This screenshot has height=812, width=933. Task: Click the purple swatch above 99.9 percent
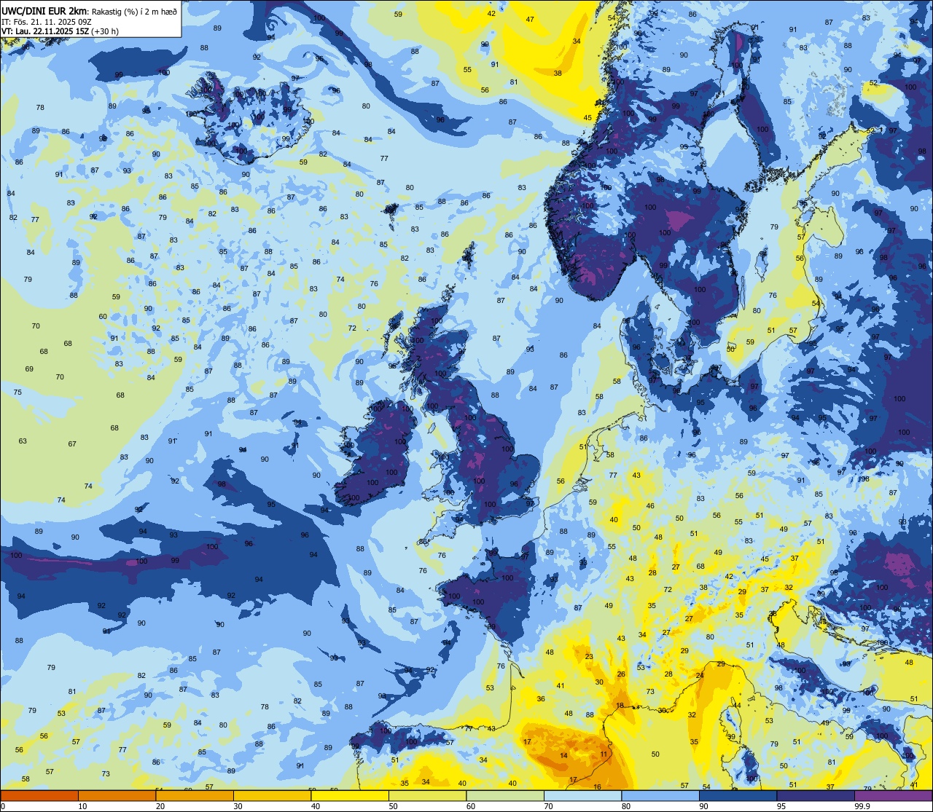[x=893, y=796]
